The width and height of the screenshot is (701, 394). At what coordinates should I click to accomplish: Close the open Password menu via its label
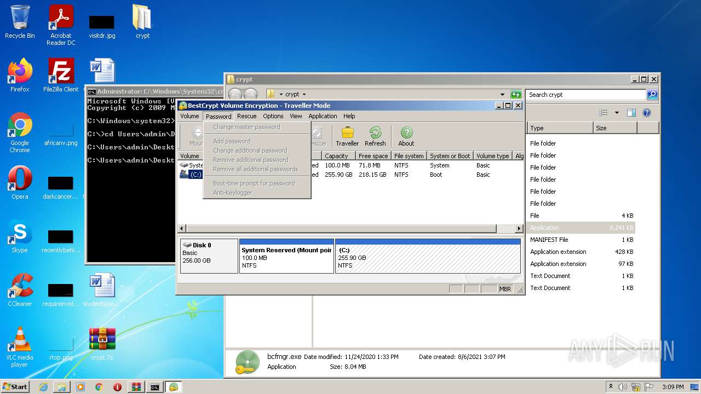(219, 116)
